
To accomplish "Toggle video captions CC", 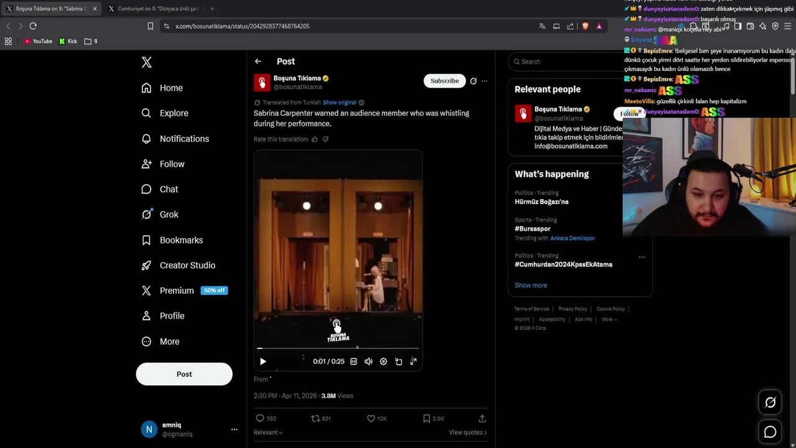I will [353, 362].
